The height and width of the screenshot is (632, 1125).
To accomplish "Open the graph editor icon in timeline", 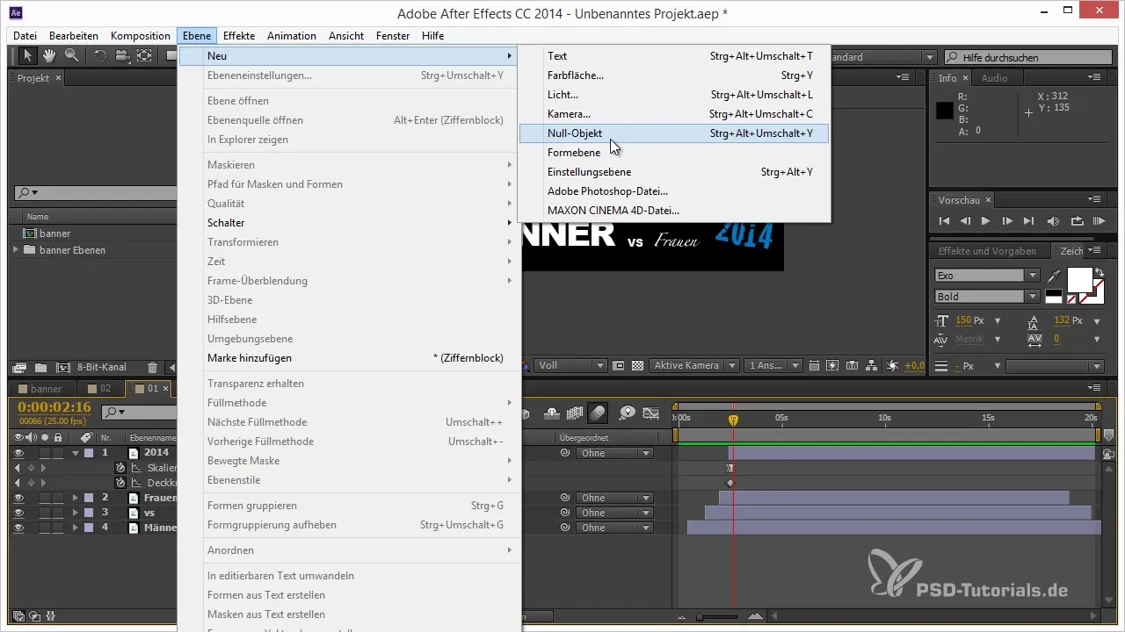I will (x=650, y=413).
